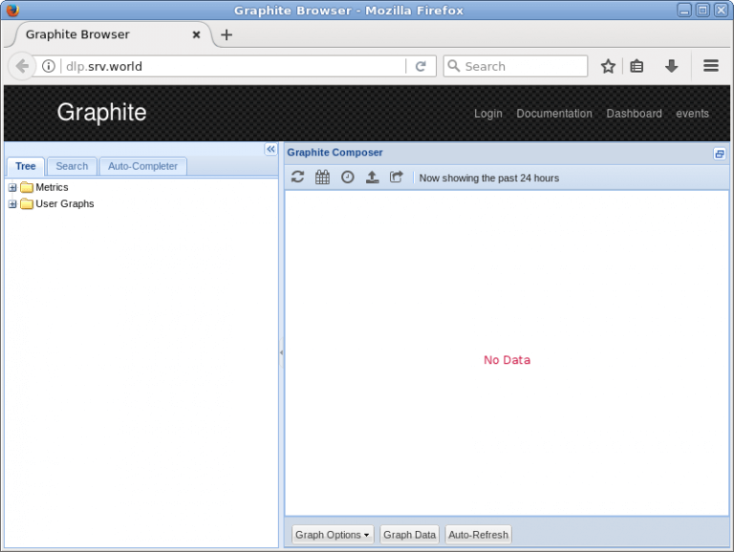734x552 pixels.
Task: Expand the Metrics tree node
Action: pyautogui.click(x=12, y=187)
